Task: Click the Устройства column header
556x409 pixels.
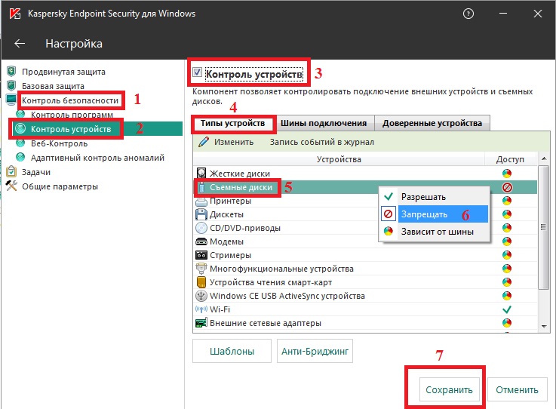Action: click(339, 159)
